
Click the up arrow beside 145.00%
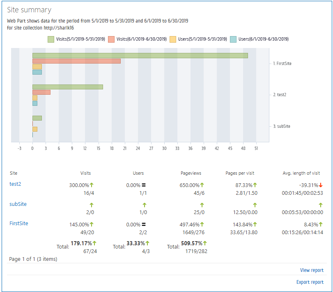pyautogui.click(x=92, y=224)
